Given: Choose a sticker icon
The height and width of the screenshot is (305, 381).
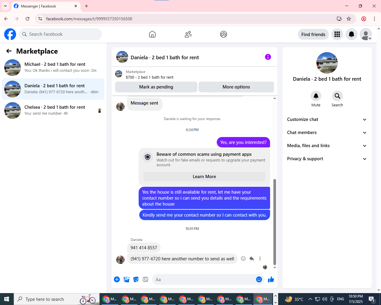Looking at the screenshot, I should tap(136, 279).
